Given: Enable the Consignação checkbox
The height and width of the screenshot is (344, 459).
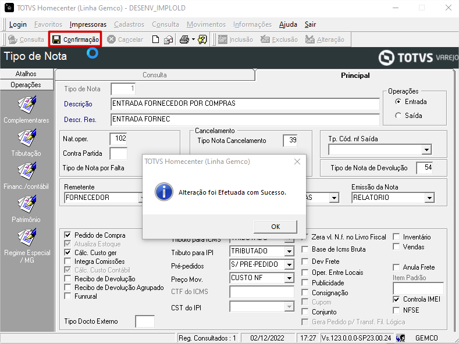Looking at the screenshot, I should [x=305, y=292].
